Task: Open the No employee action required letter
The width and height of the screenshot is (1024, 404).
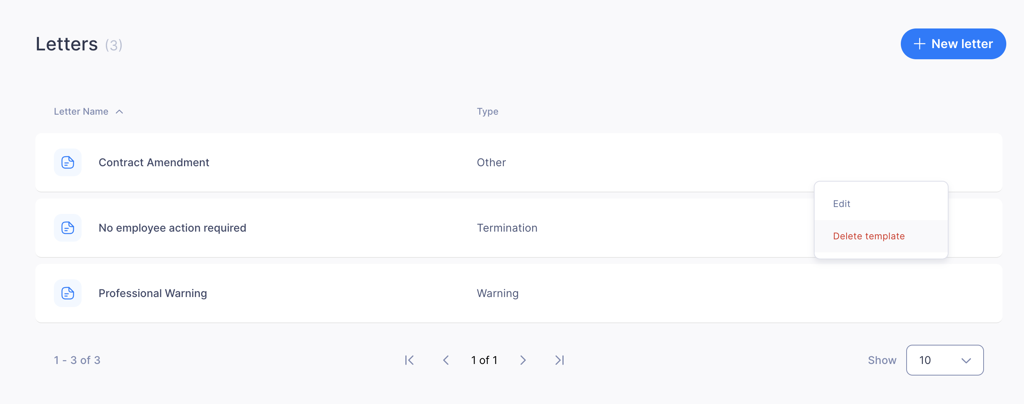Action: [x=172, y=228]
